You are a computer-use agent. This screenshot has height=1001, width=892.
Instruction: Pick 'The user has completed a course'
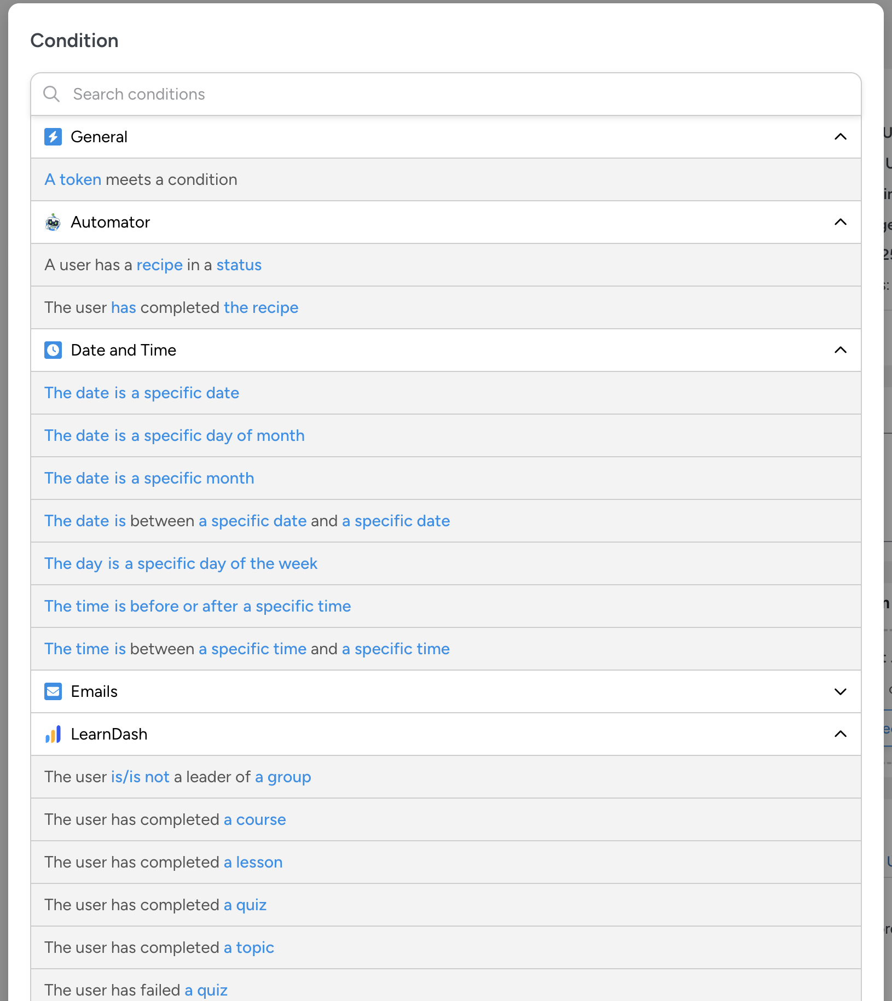click(x=165, y=819)
